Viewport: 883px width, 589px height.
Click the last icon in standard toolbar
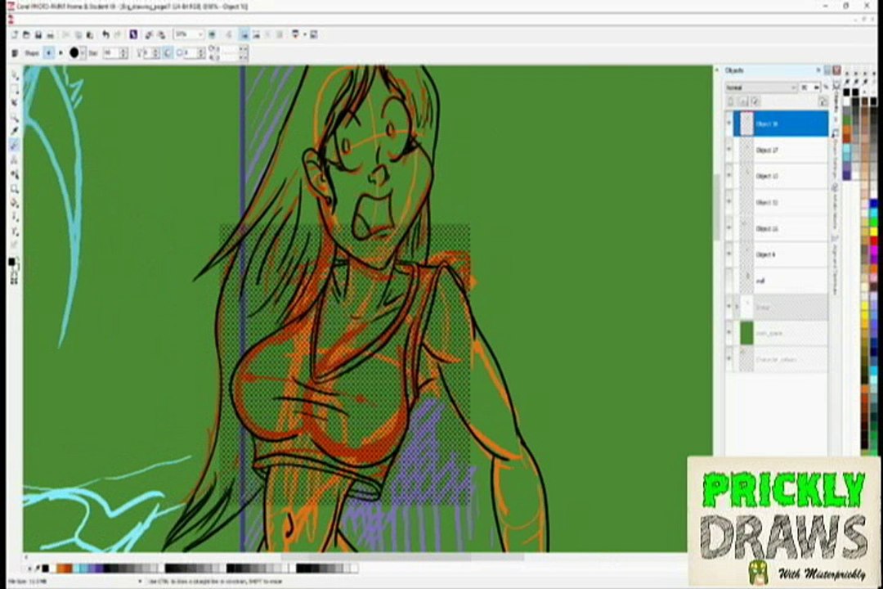[314, 35]
